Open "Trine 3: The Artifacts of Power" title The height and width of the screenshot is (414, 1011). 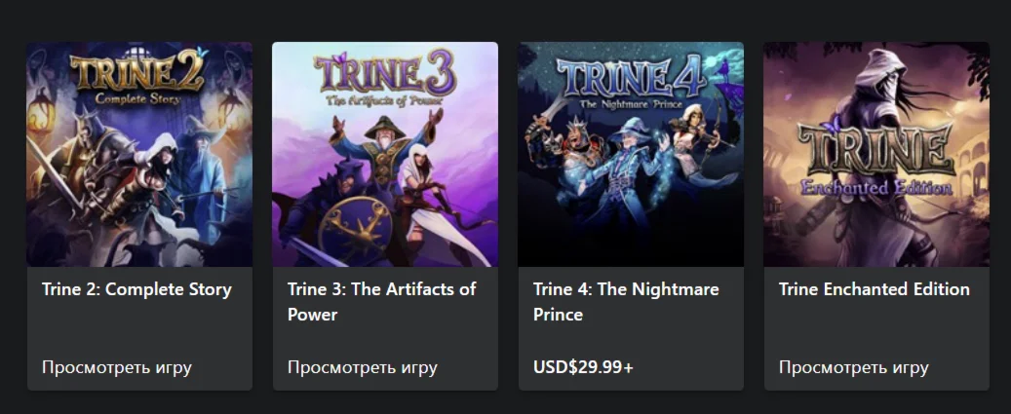tap(382, 301)
